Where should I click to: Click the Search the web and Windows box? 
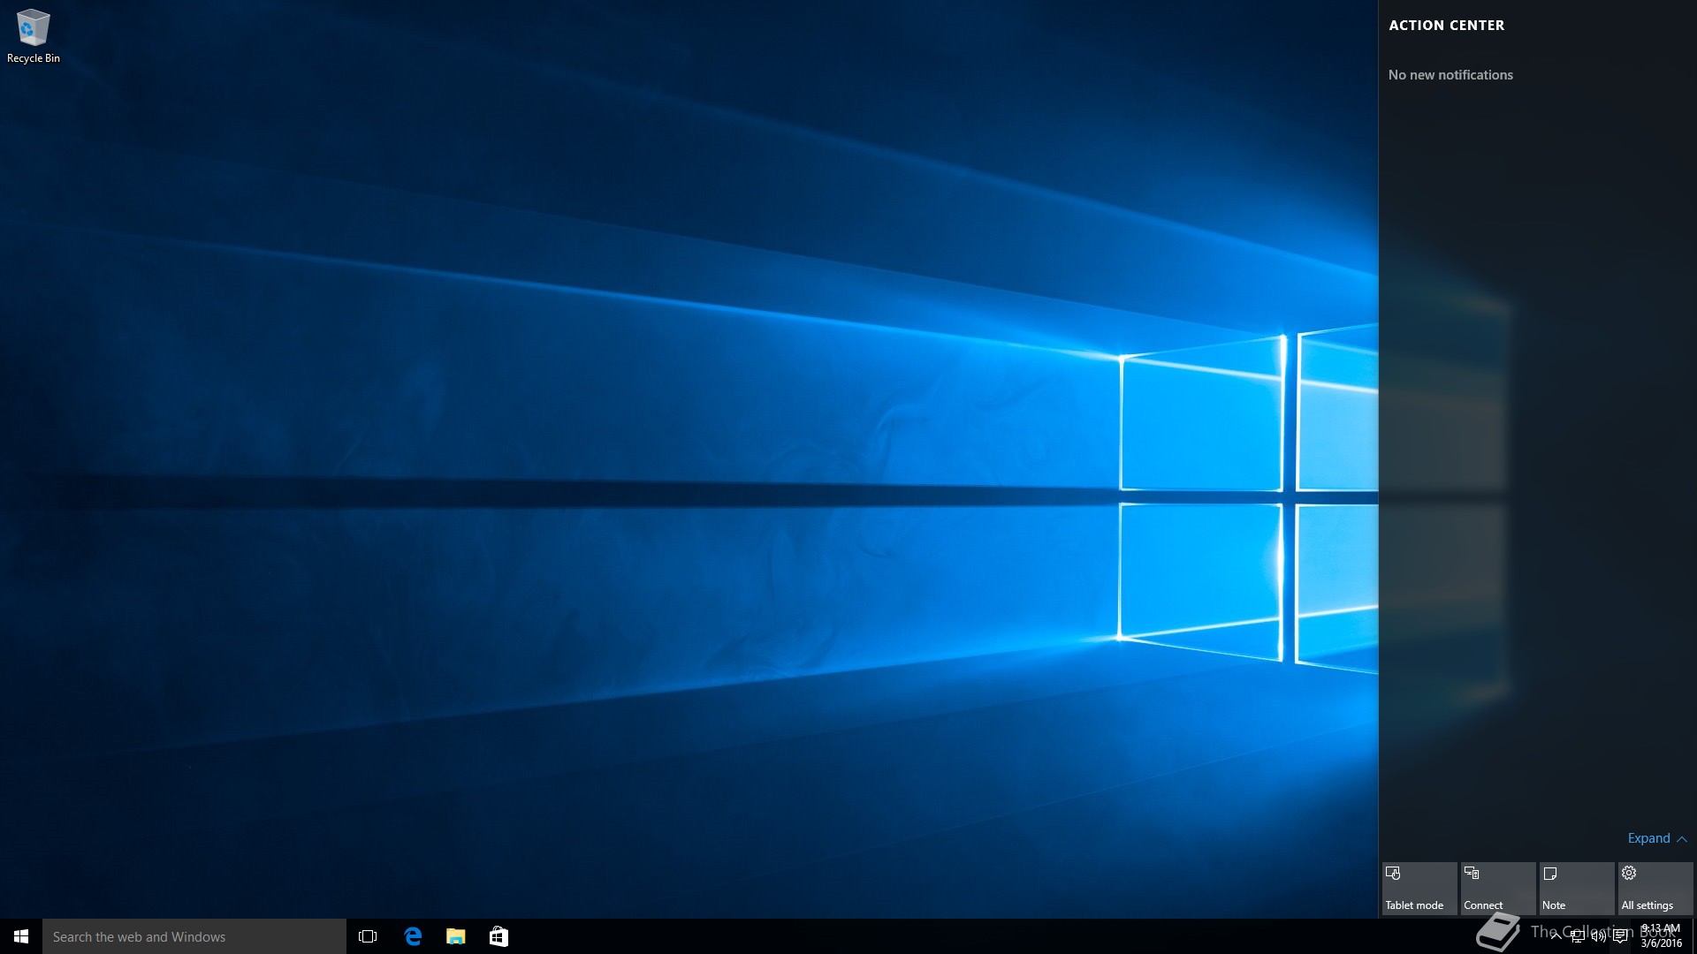click(194, 936)
